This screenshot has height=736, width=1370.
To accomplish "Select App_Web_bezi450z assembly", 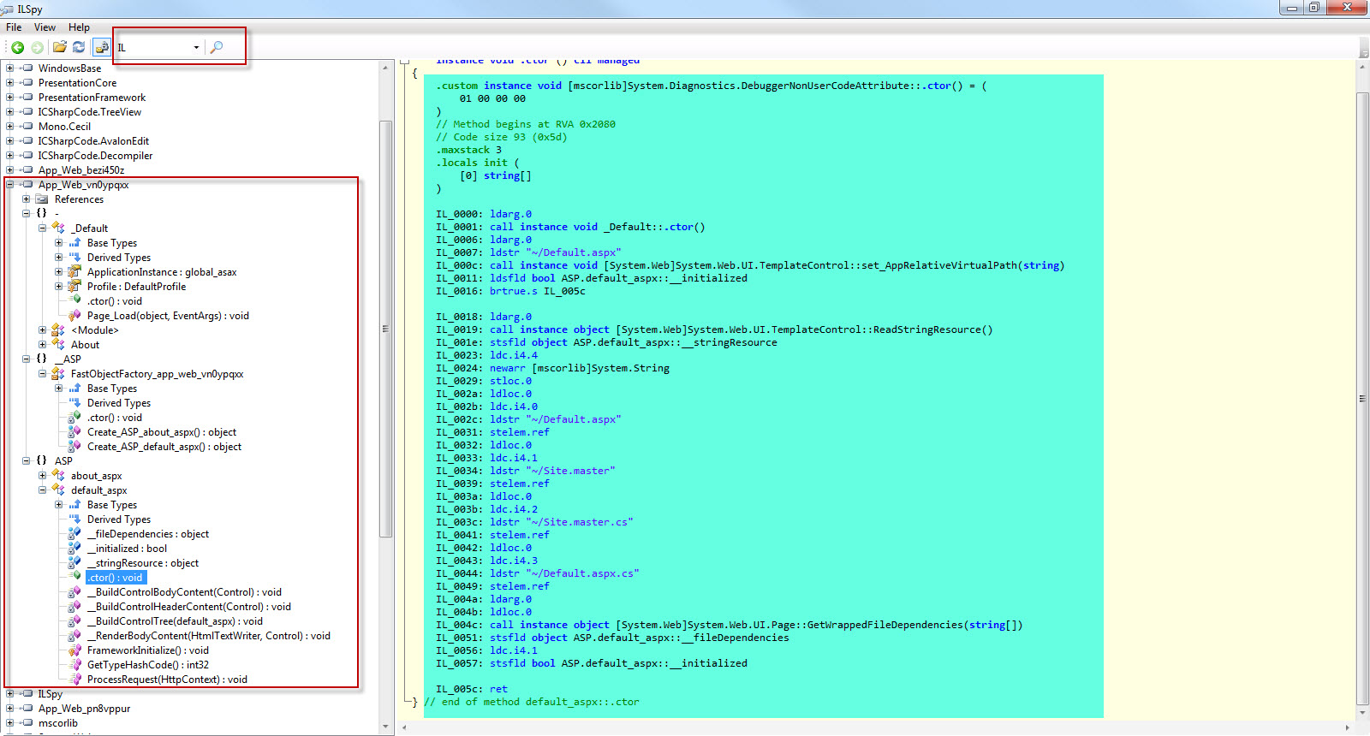I will coord(81,169).
